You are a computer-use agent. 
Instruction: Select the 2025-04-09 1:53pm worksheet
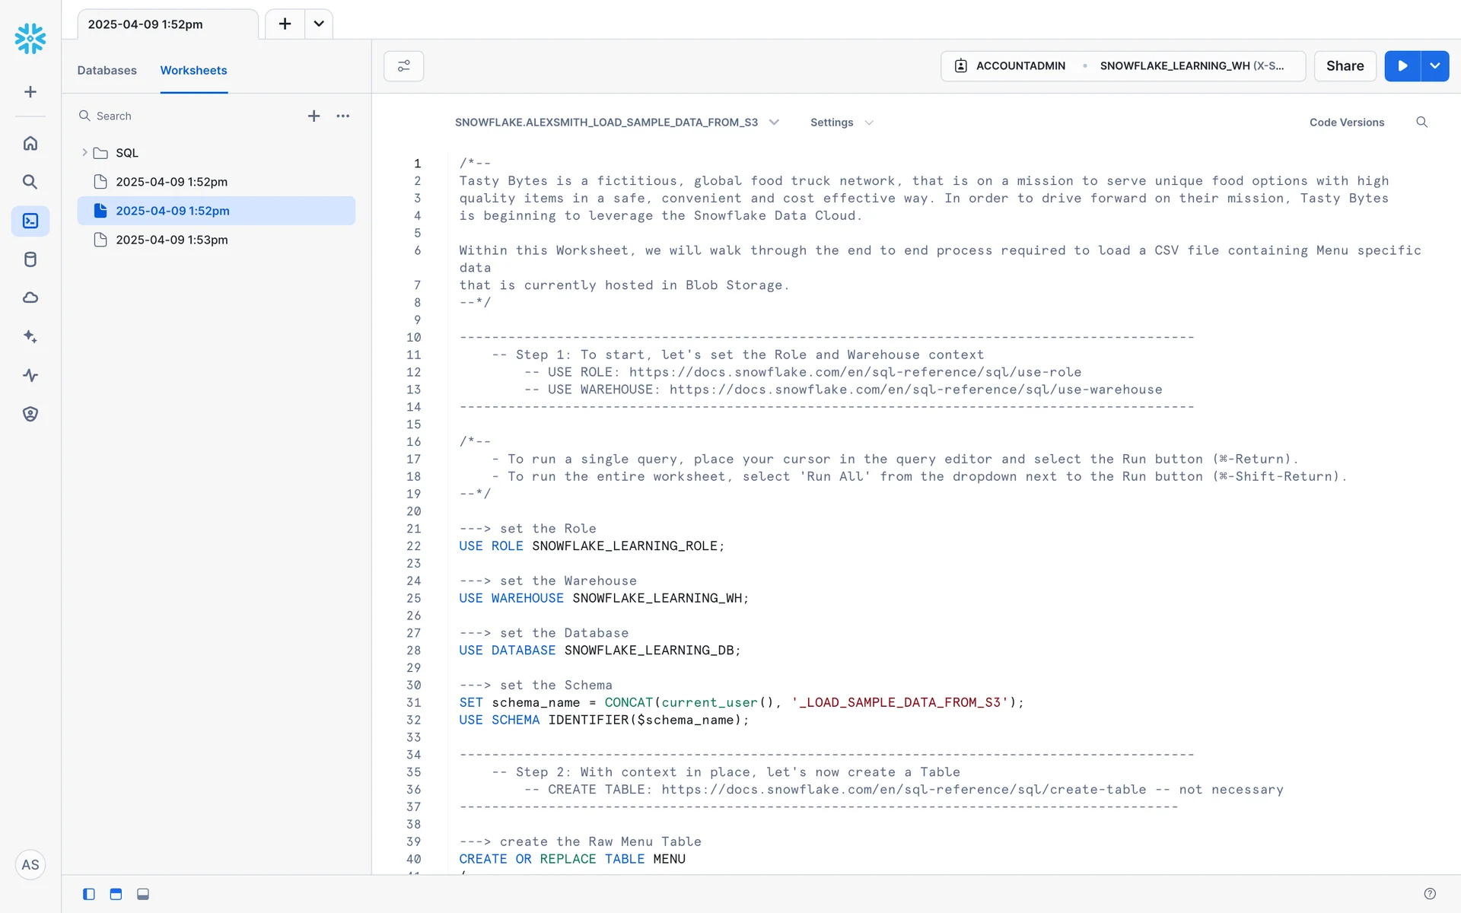tap(171, 240)
